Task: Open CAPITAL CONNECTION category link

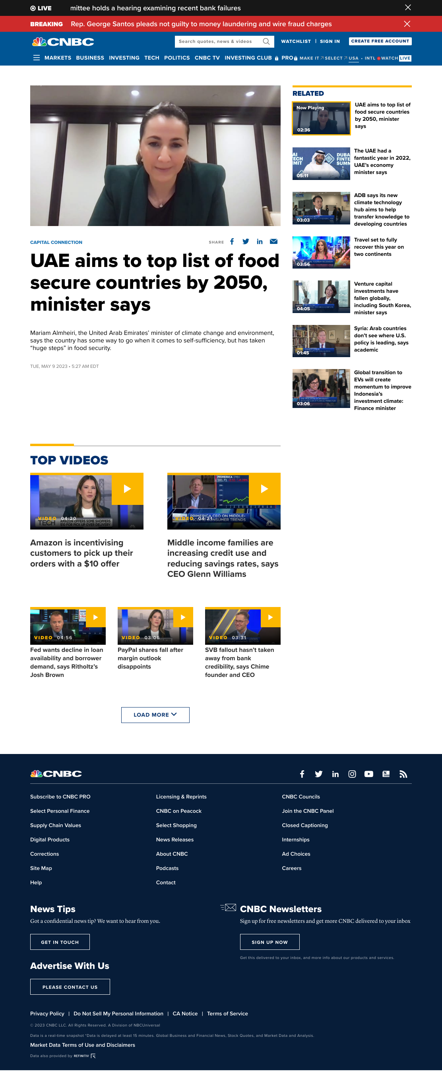Action: 56,242
